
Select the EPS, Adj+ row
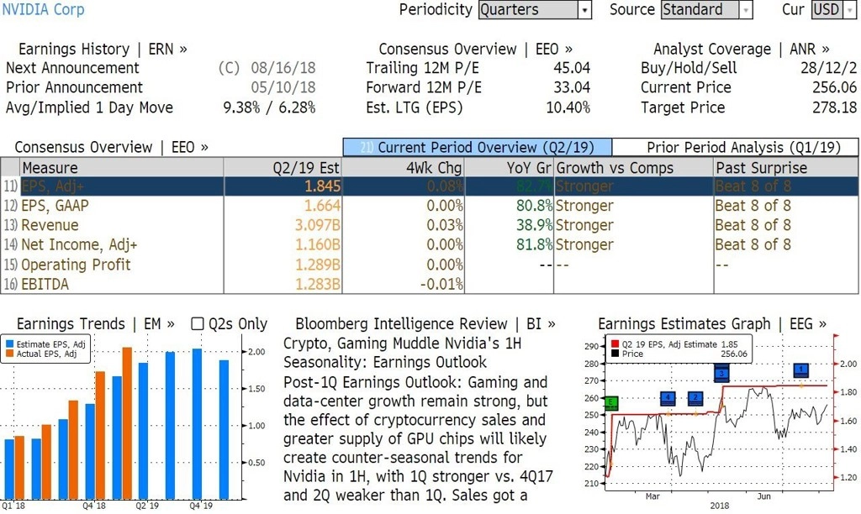(430, 186)
